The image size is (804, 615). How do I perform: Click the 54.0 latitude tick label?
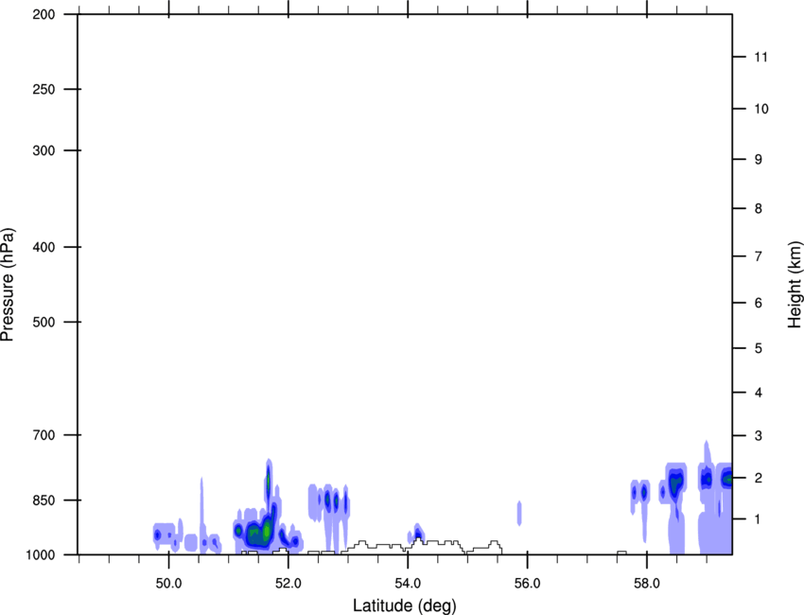408,584
